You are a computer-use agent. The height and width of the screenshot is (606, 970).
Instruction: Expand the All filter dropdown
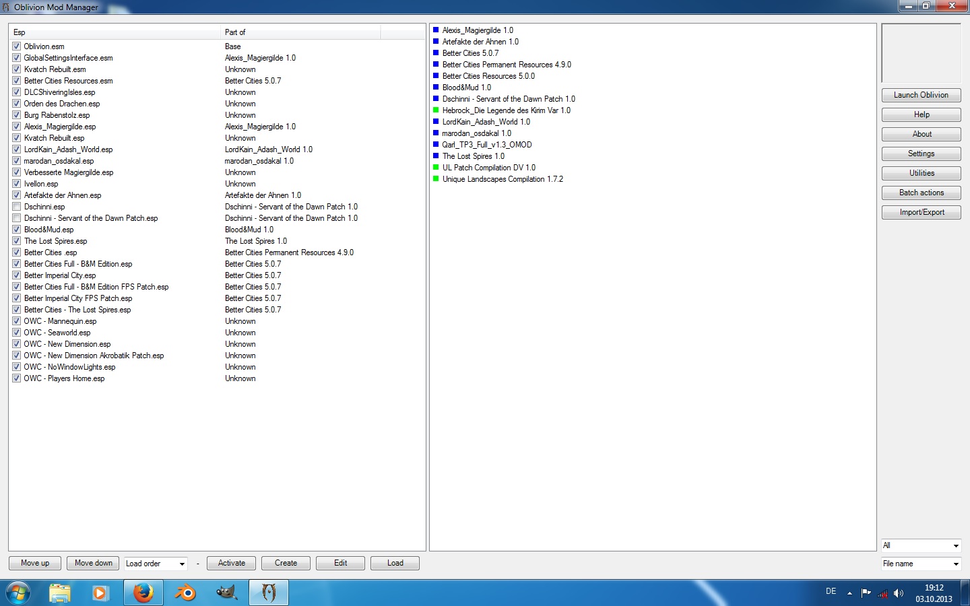pos(921,545)
